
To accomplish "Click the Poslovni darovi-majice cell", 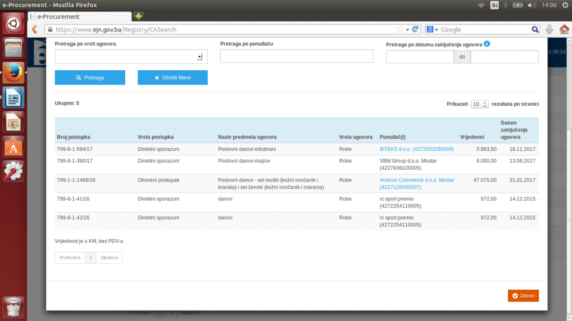I will [x=244, y=160].
